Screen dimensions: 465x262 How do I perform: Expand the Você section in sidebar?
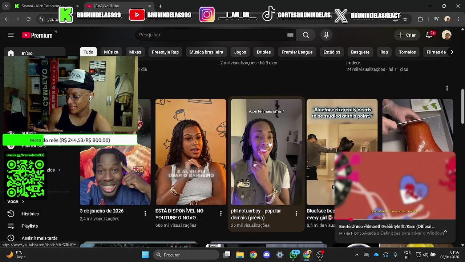tap(16, 201)
